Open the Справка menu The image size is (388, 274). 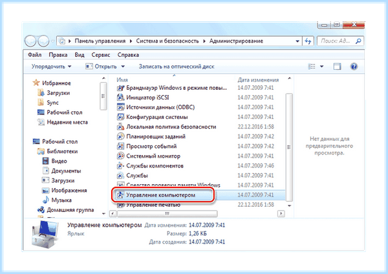[128, 55]
